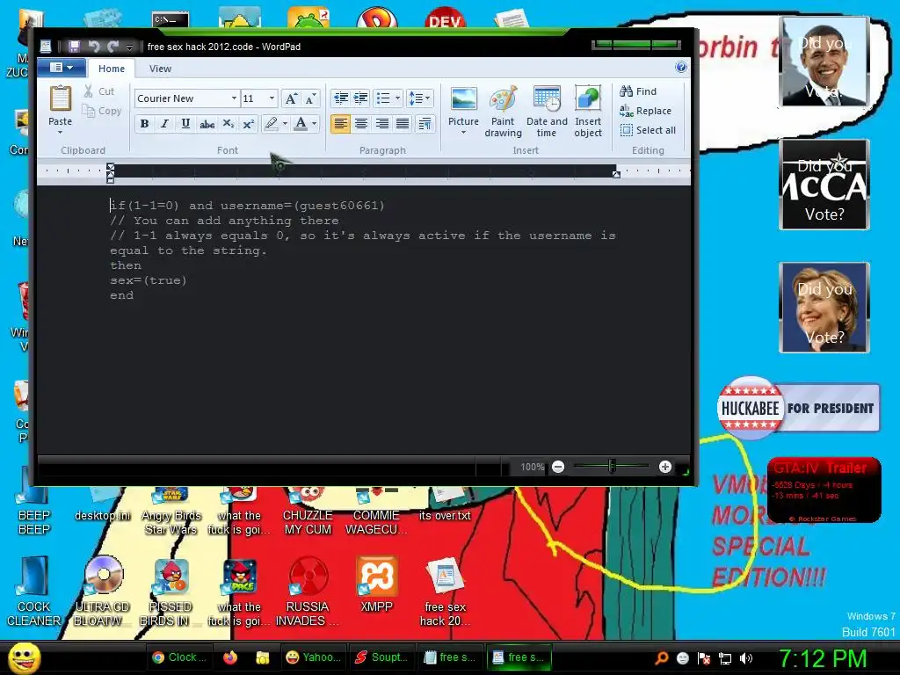Start a bulleted list

(383, 98)
